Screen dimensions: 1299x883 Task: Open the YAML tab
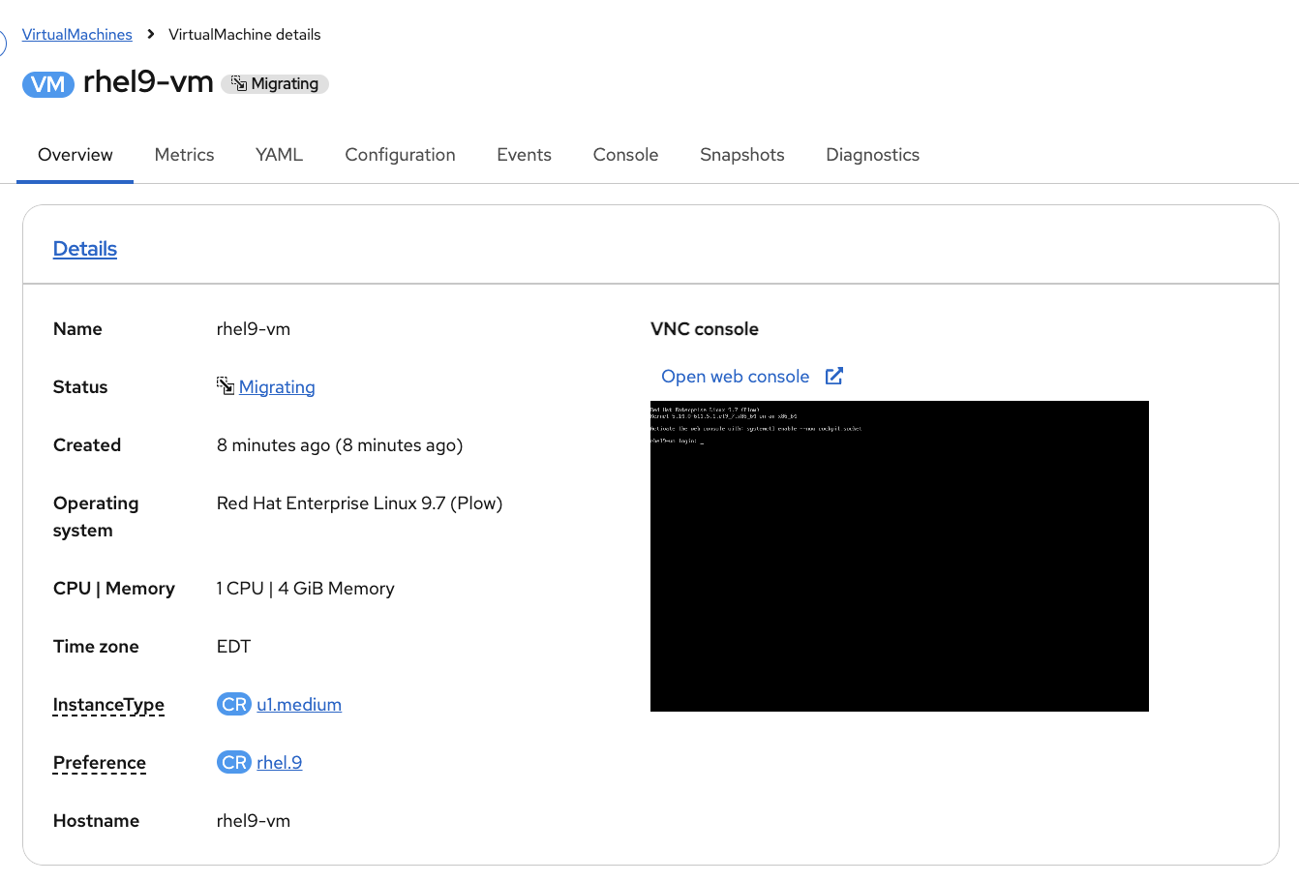[279, 155]
